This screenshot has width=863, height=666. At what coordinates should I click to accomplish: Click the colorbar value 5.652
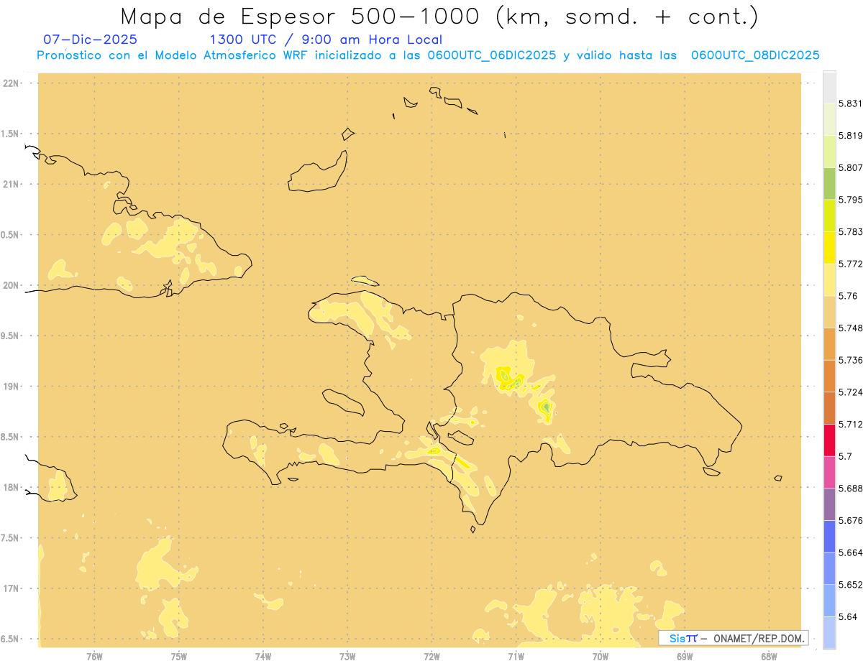click(x=851, y=585)
